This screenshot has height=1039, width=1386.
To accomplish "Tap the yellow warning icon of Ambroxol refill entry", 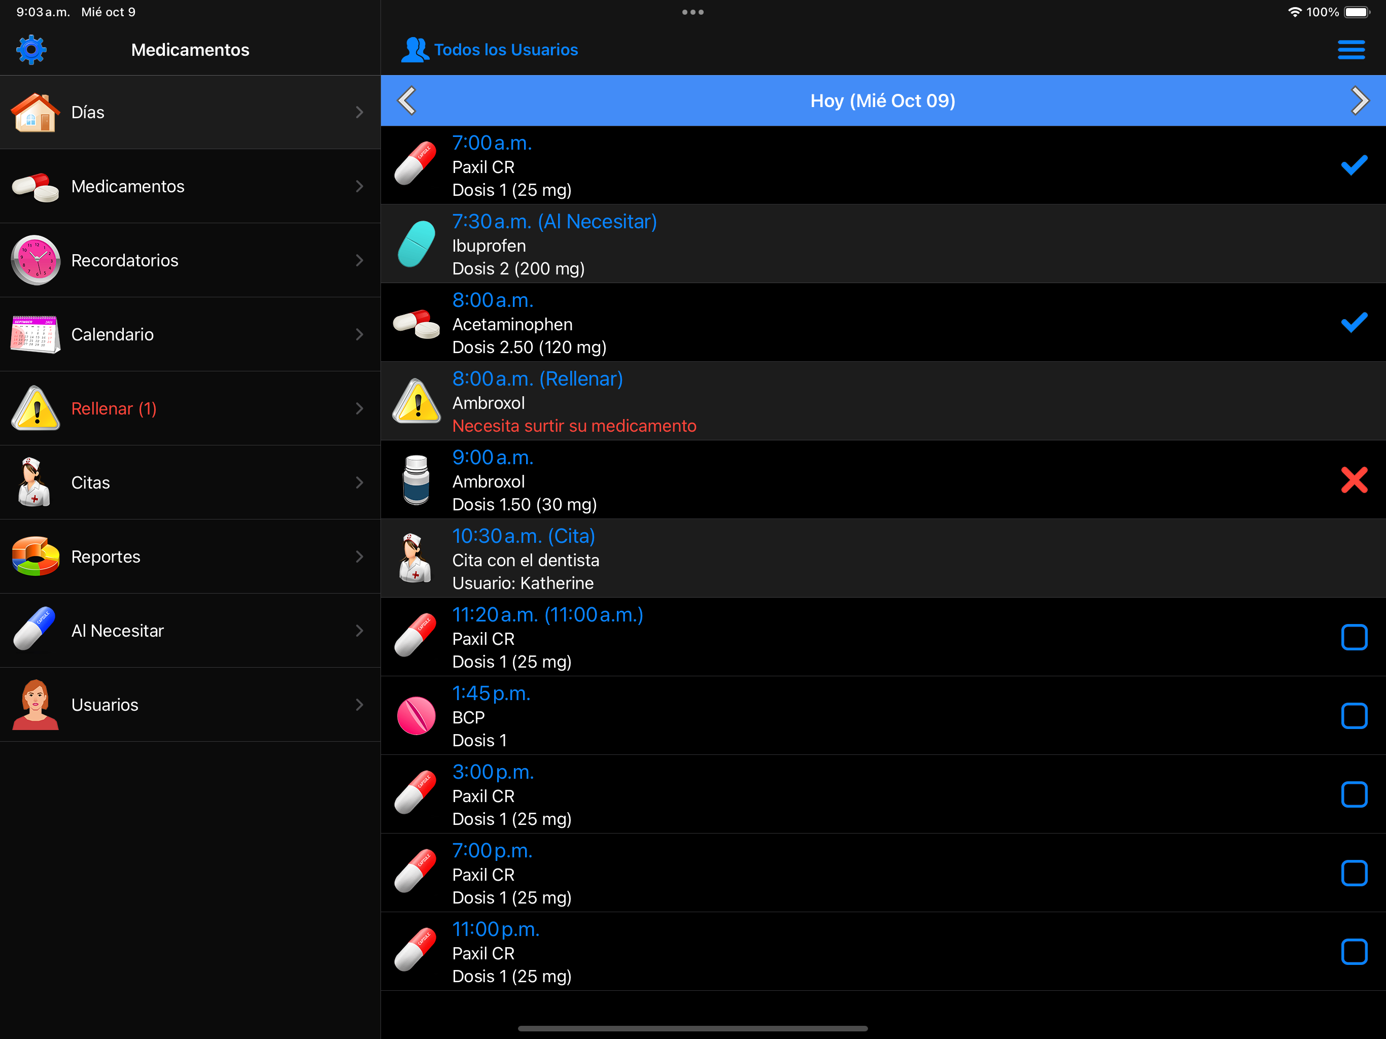I will coord(417,401).
